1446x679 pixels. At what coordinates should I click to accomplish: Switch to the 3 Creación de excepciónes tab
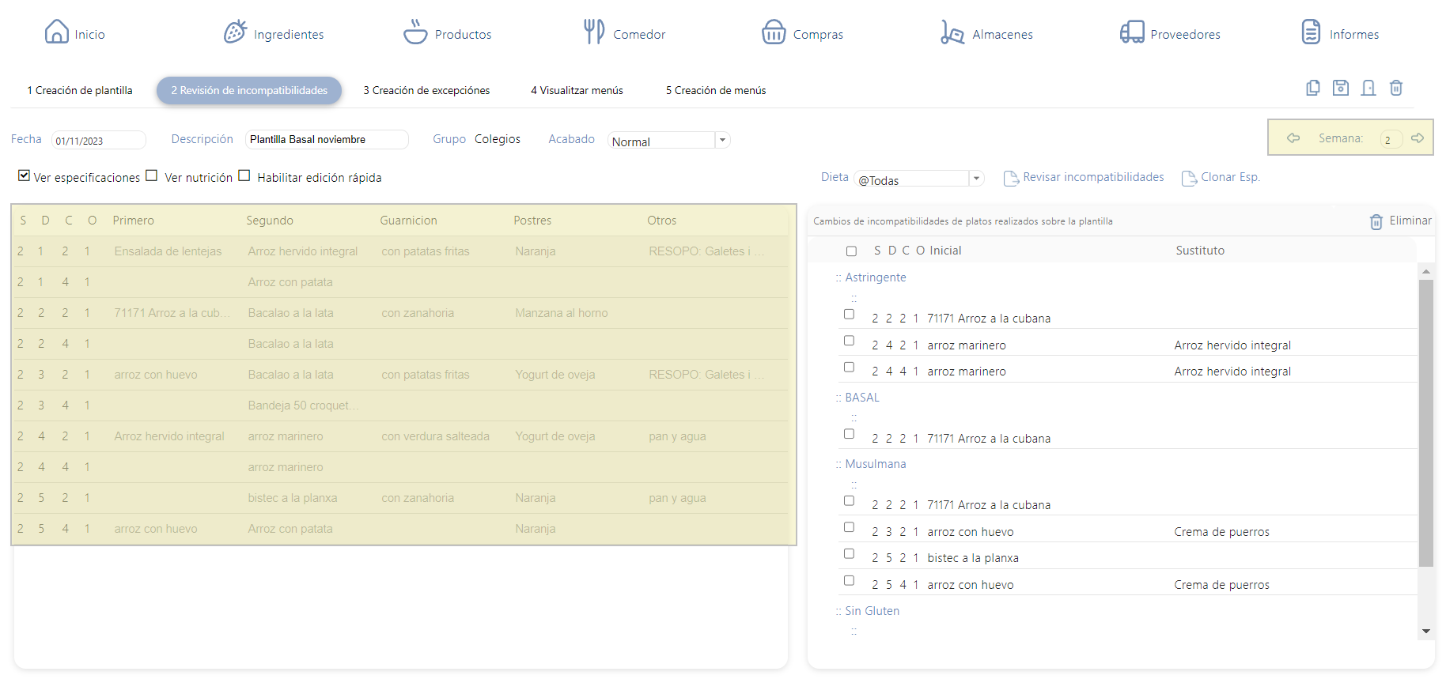click(426, 91)
